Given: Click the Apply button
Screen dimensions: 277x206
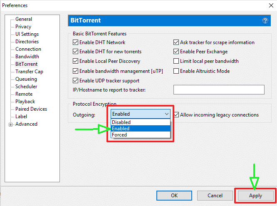Looking at the screenshot, I should (x=255, y=196).
